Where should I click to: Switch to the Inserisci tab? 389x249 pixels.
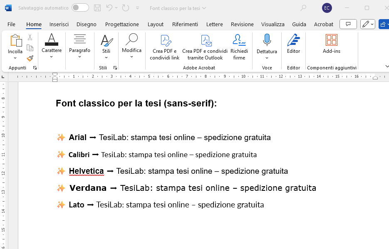coord(59,25)
